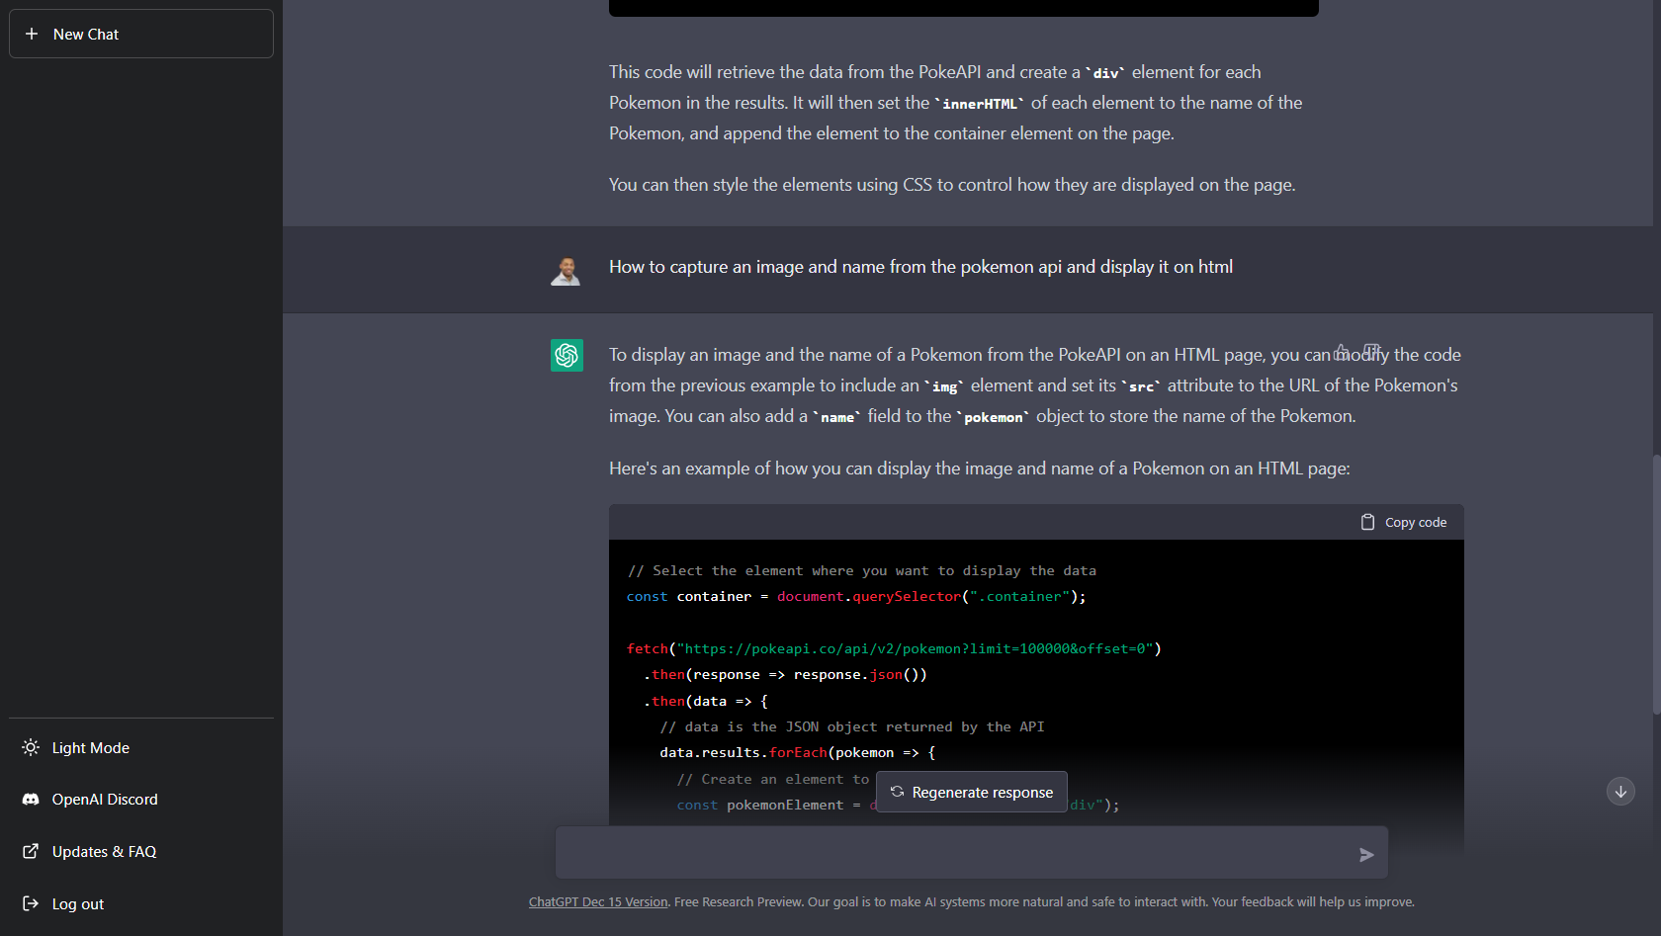Log out of the account
The width and height of the screenshot is (1661, 936).
coord(141,903)
